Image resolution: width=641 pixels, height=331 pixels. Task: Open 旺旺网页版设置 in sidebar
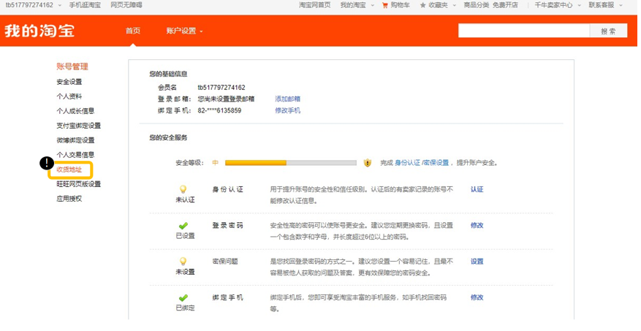78,184
